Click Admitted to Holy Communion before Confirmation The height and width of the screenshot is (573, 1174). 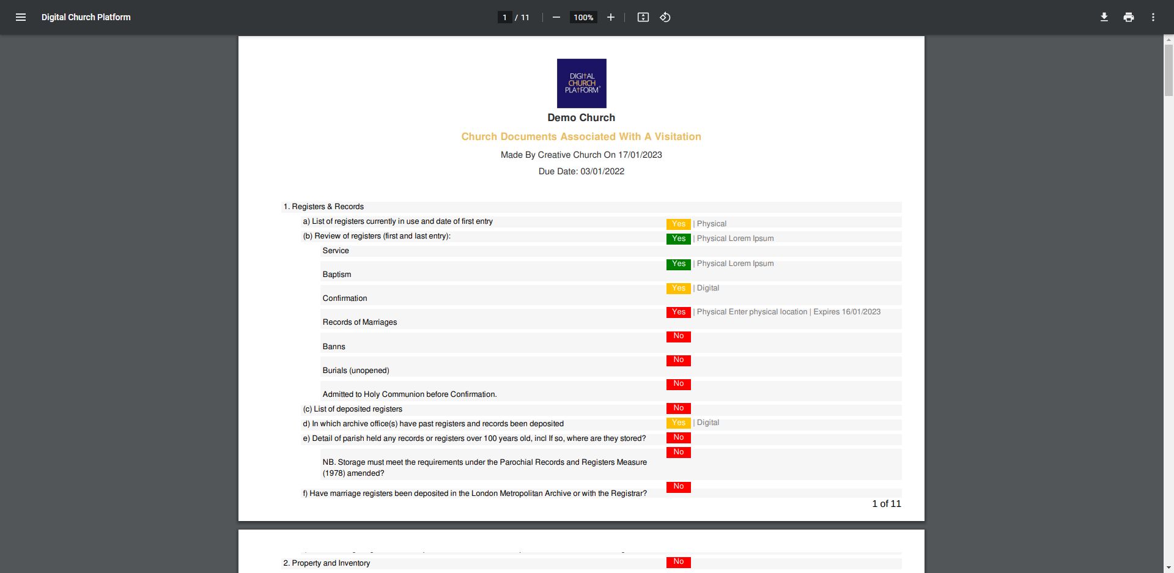[410, 394]
